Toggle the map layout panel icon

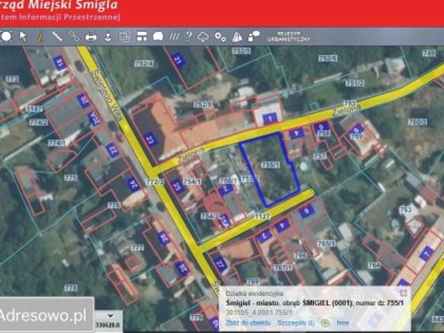pos(142,35)
